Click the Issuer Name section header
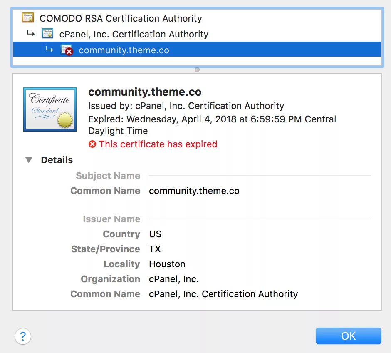Image resolution: width=391 pixels, height=353 pixels. [x=111, y=219]
